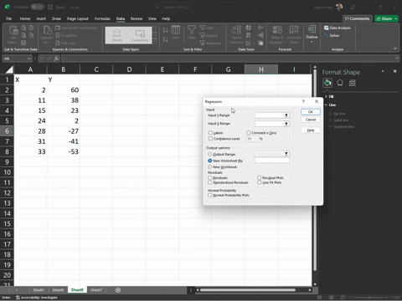Screen dimensions: 402x301
Task: Collapse the Line section in Format Shape
Action: tap(326, 105)
